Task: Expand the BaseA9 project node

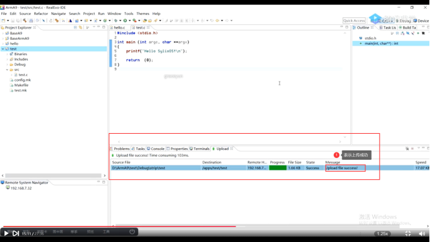Action: pyautogui.click(x=3, y=33)
